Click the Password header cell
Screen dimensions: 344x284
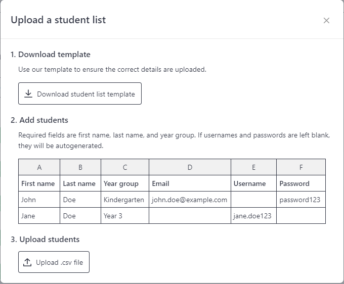(x=301, y=183)
